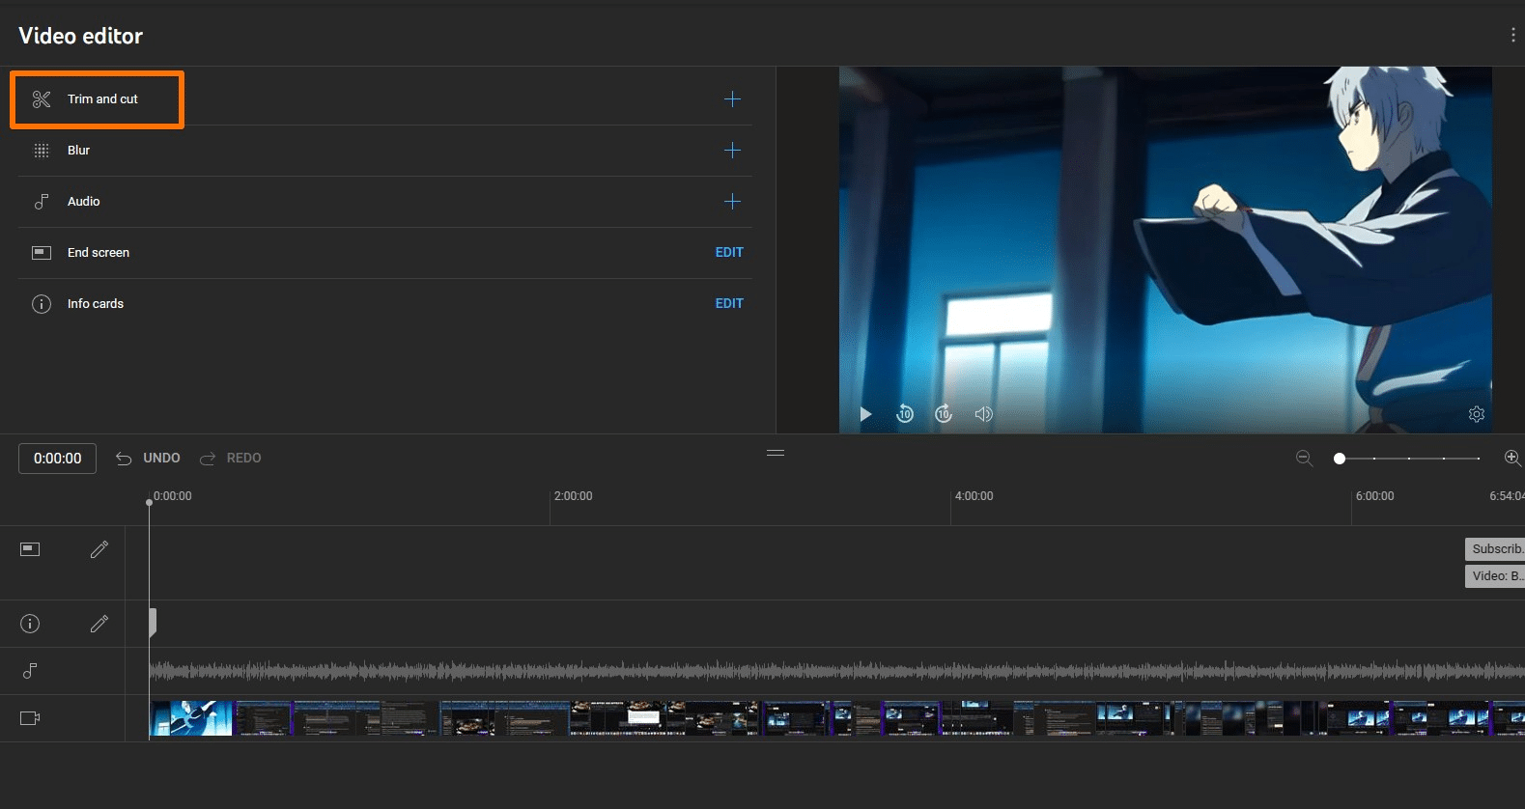
Task: Mute the preview volume
Action: click(x=983, y=414)
